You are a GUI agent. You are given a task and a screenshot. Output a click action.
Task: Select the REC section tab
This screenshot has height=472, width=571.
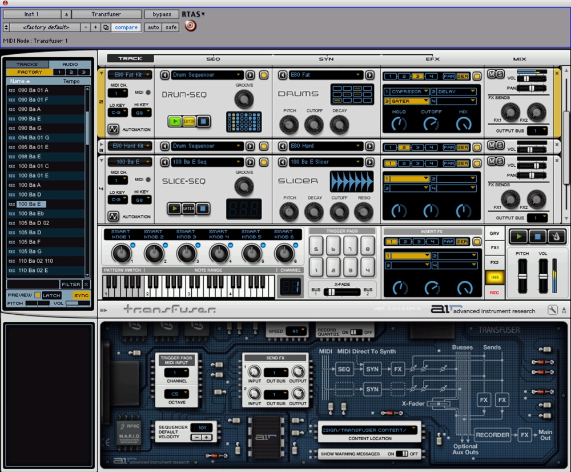(x=494, y=293)
